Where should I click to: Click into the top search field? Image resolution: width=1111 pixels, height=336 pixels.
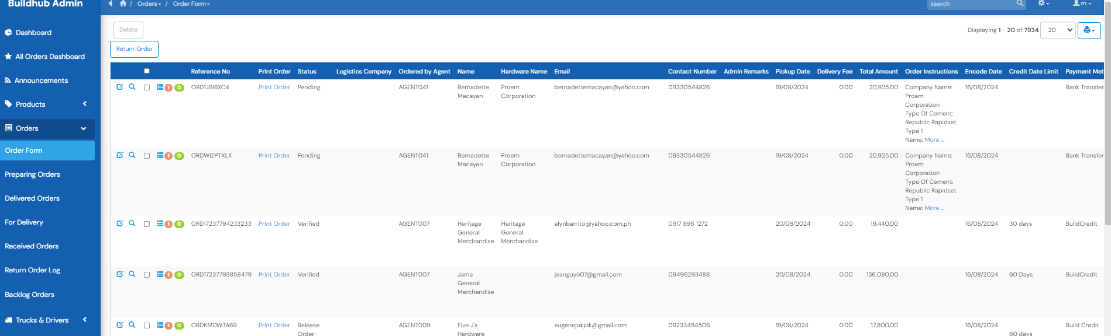tap(971, 4)
